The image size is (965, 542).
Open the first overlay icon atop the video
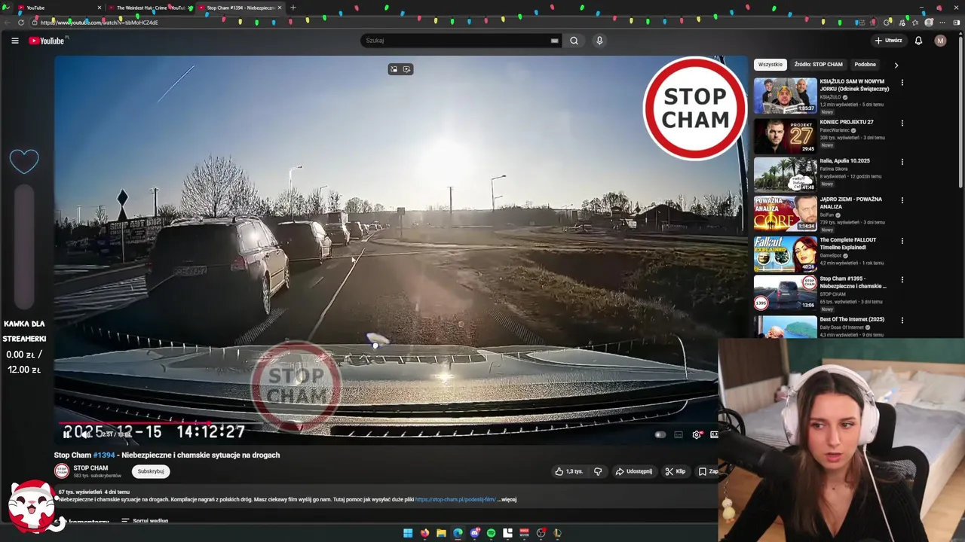tap(394, 69)
